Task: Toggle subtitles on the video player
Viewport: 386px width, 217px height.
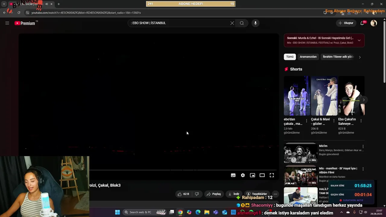Action: (233, 175)
